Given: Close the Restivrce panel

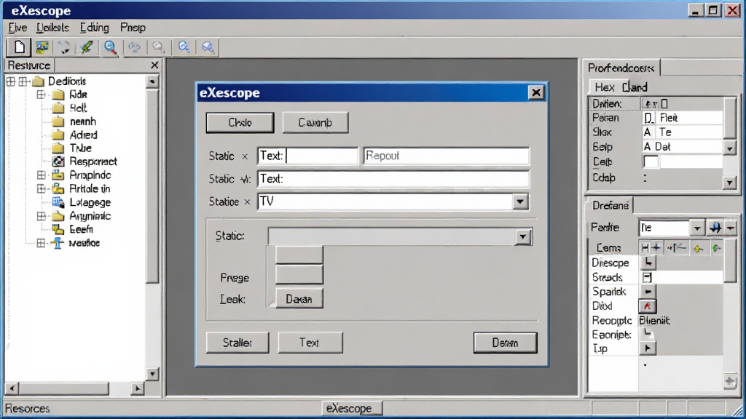Looking at the screenshot, I should [154, 65].
